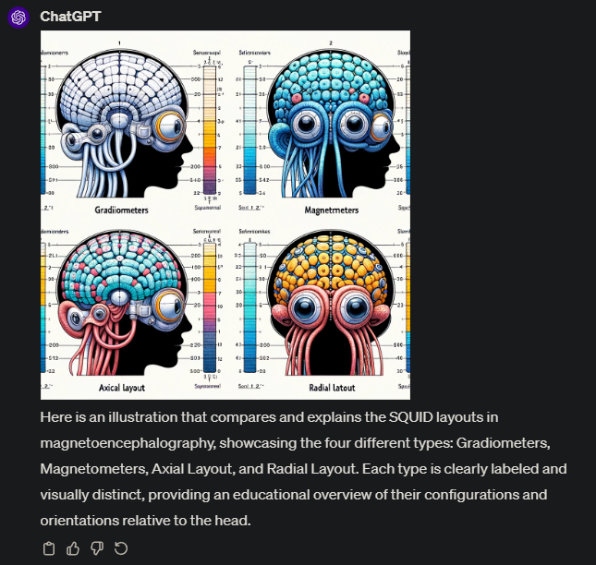Viewport: 596px width, 565px height.
Task: Click the "Radial latout" caption text
Action: [332, 388]
